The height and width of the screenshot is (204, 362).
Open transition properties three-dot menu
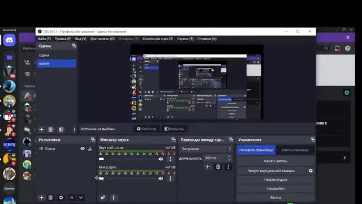click(228, 167)
